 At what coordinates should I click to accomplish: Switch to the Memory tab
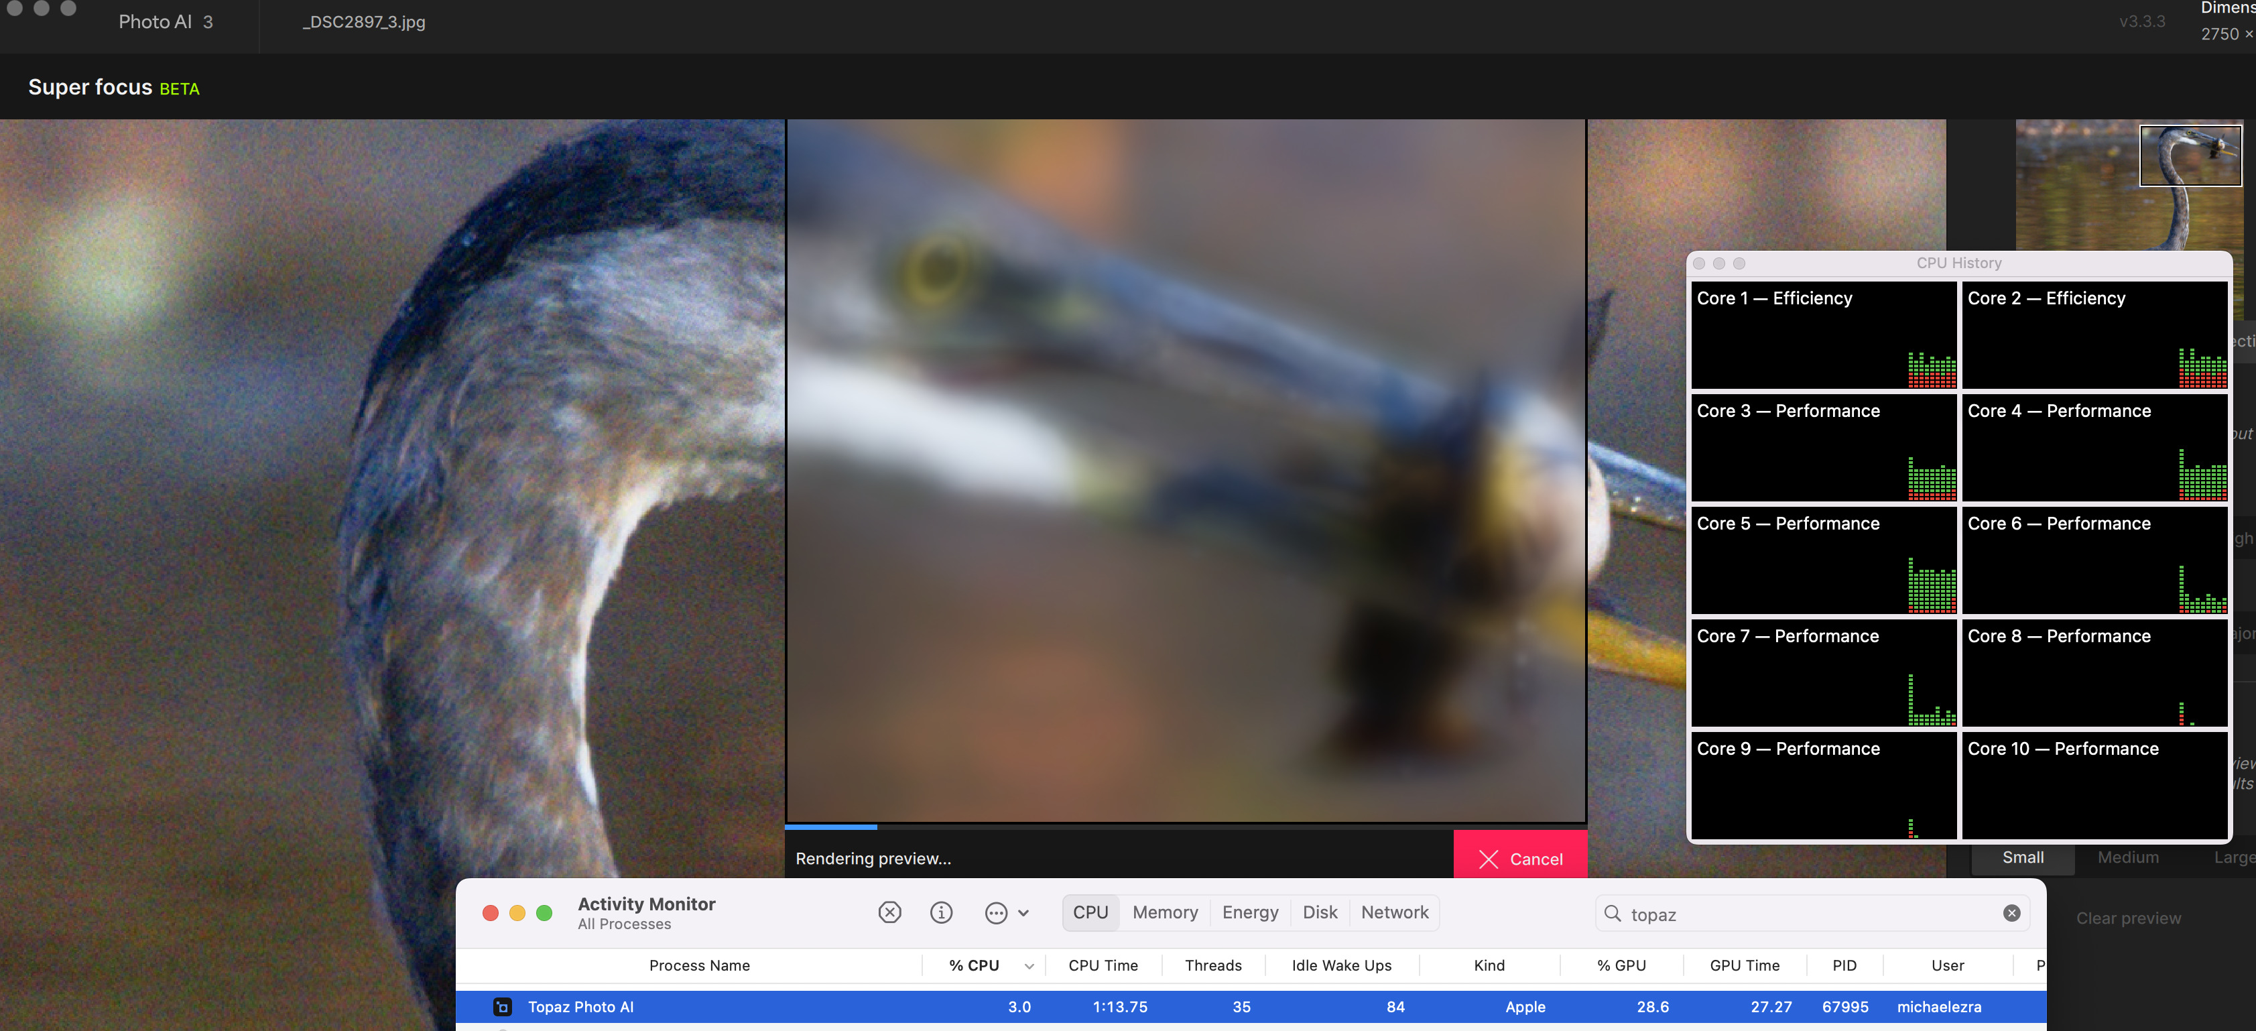(x=1164, y=912)
